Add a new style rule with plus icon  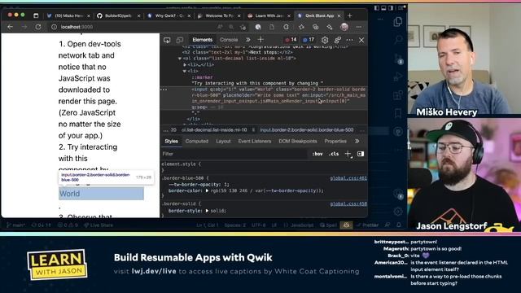pos(348,154)
